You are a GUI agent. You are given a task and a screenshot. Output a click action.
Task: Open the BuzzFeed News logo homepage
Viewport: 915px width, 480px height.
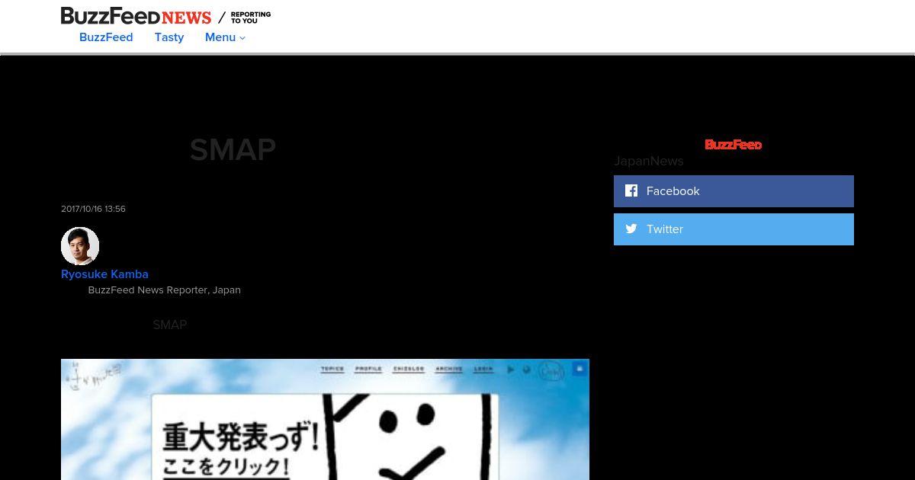[136, 16]
